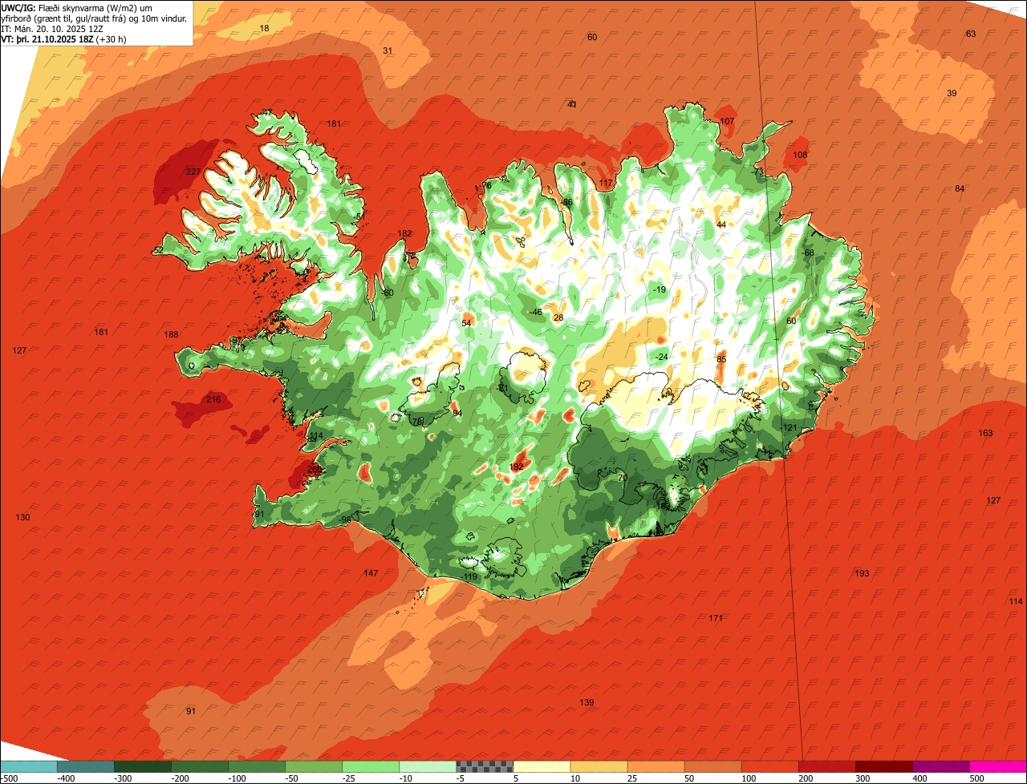Select the map value 171

coord(716,618)
